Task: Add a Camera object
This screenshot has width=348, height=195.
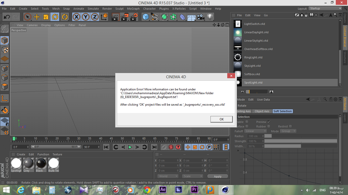Action: point(201,17)
